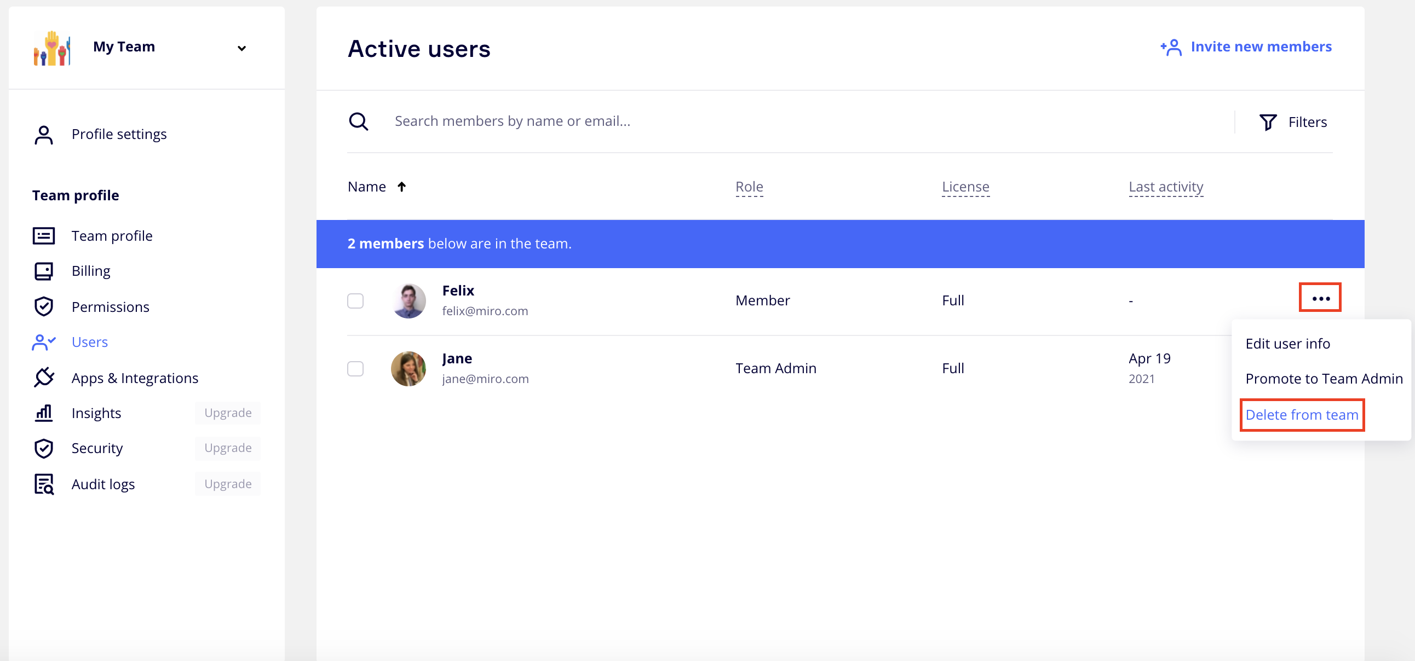Click the Insights bar chart icon
Screen dimensions: 1415x661
tap(43, 413)
